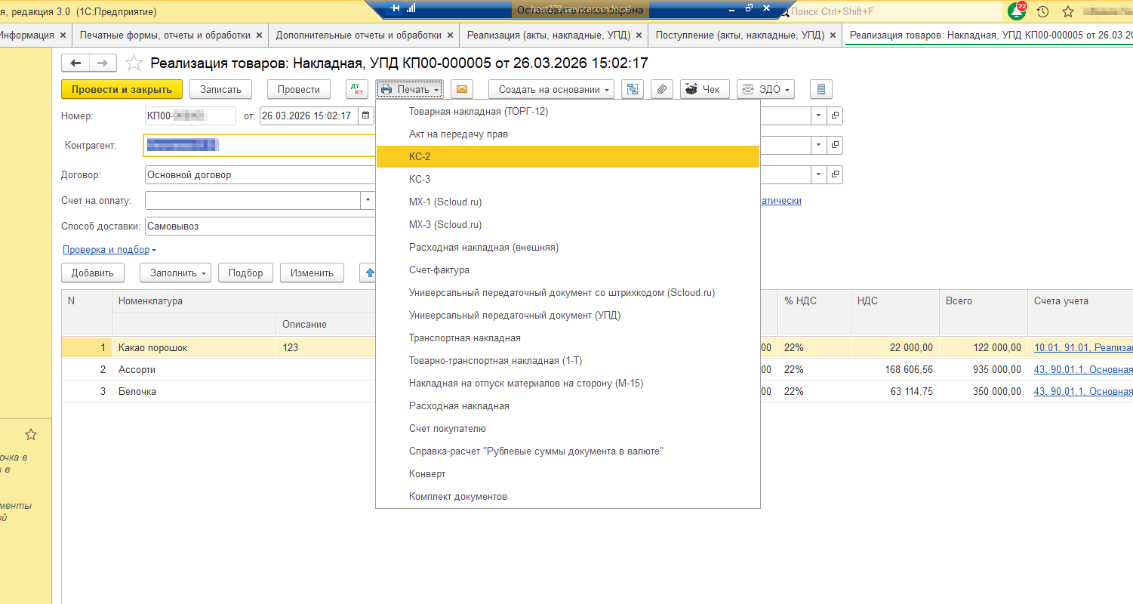
Task: Open the calendar picker beside the date field
Action: click(x=366, y=116)
